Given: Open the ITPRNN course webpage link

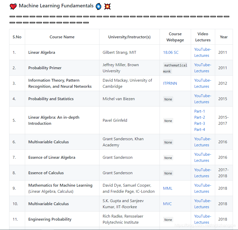Looking at the screenshot, I should point(170,83).
